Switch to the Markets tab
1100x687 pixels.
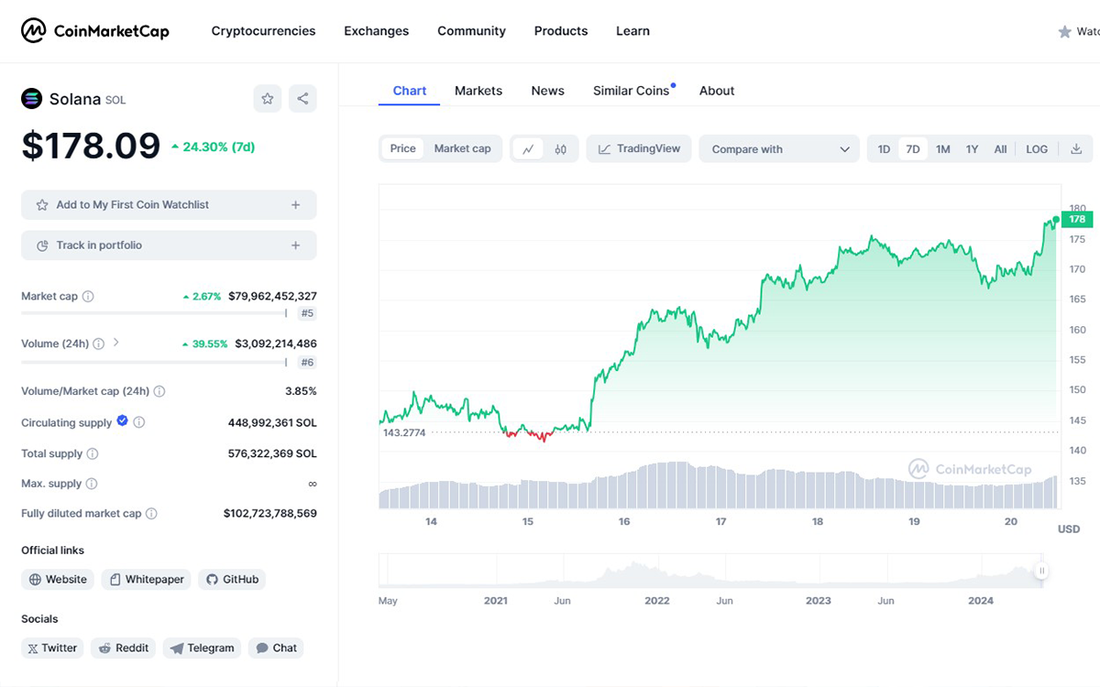click(478, 91)
